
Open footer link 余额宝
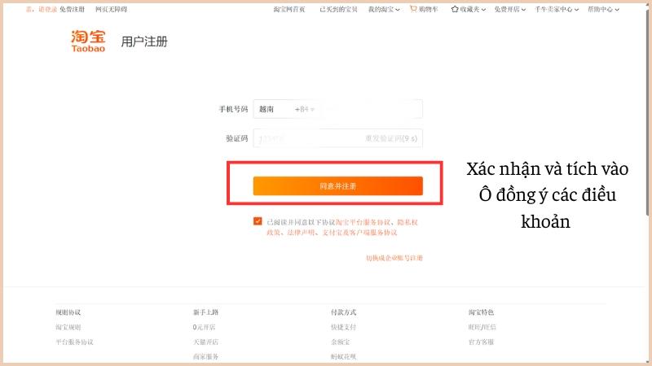click(x=340, y=342)
